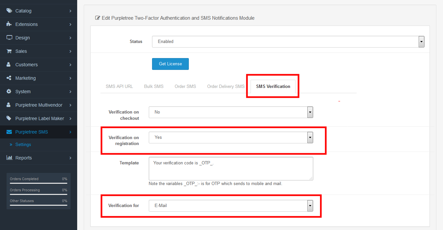Expand the Extensions menu chevron
The image size is (443, 230).
point(70,24)
